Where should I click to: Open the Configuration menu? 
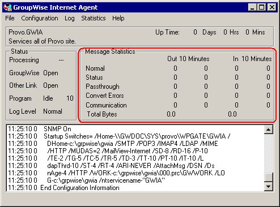40,18
